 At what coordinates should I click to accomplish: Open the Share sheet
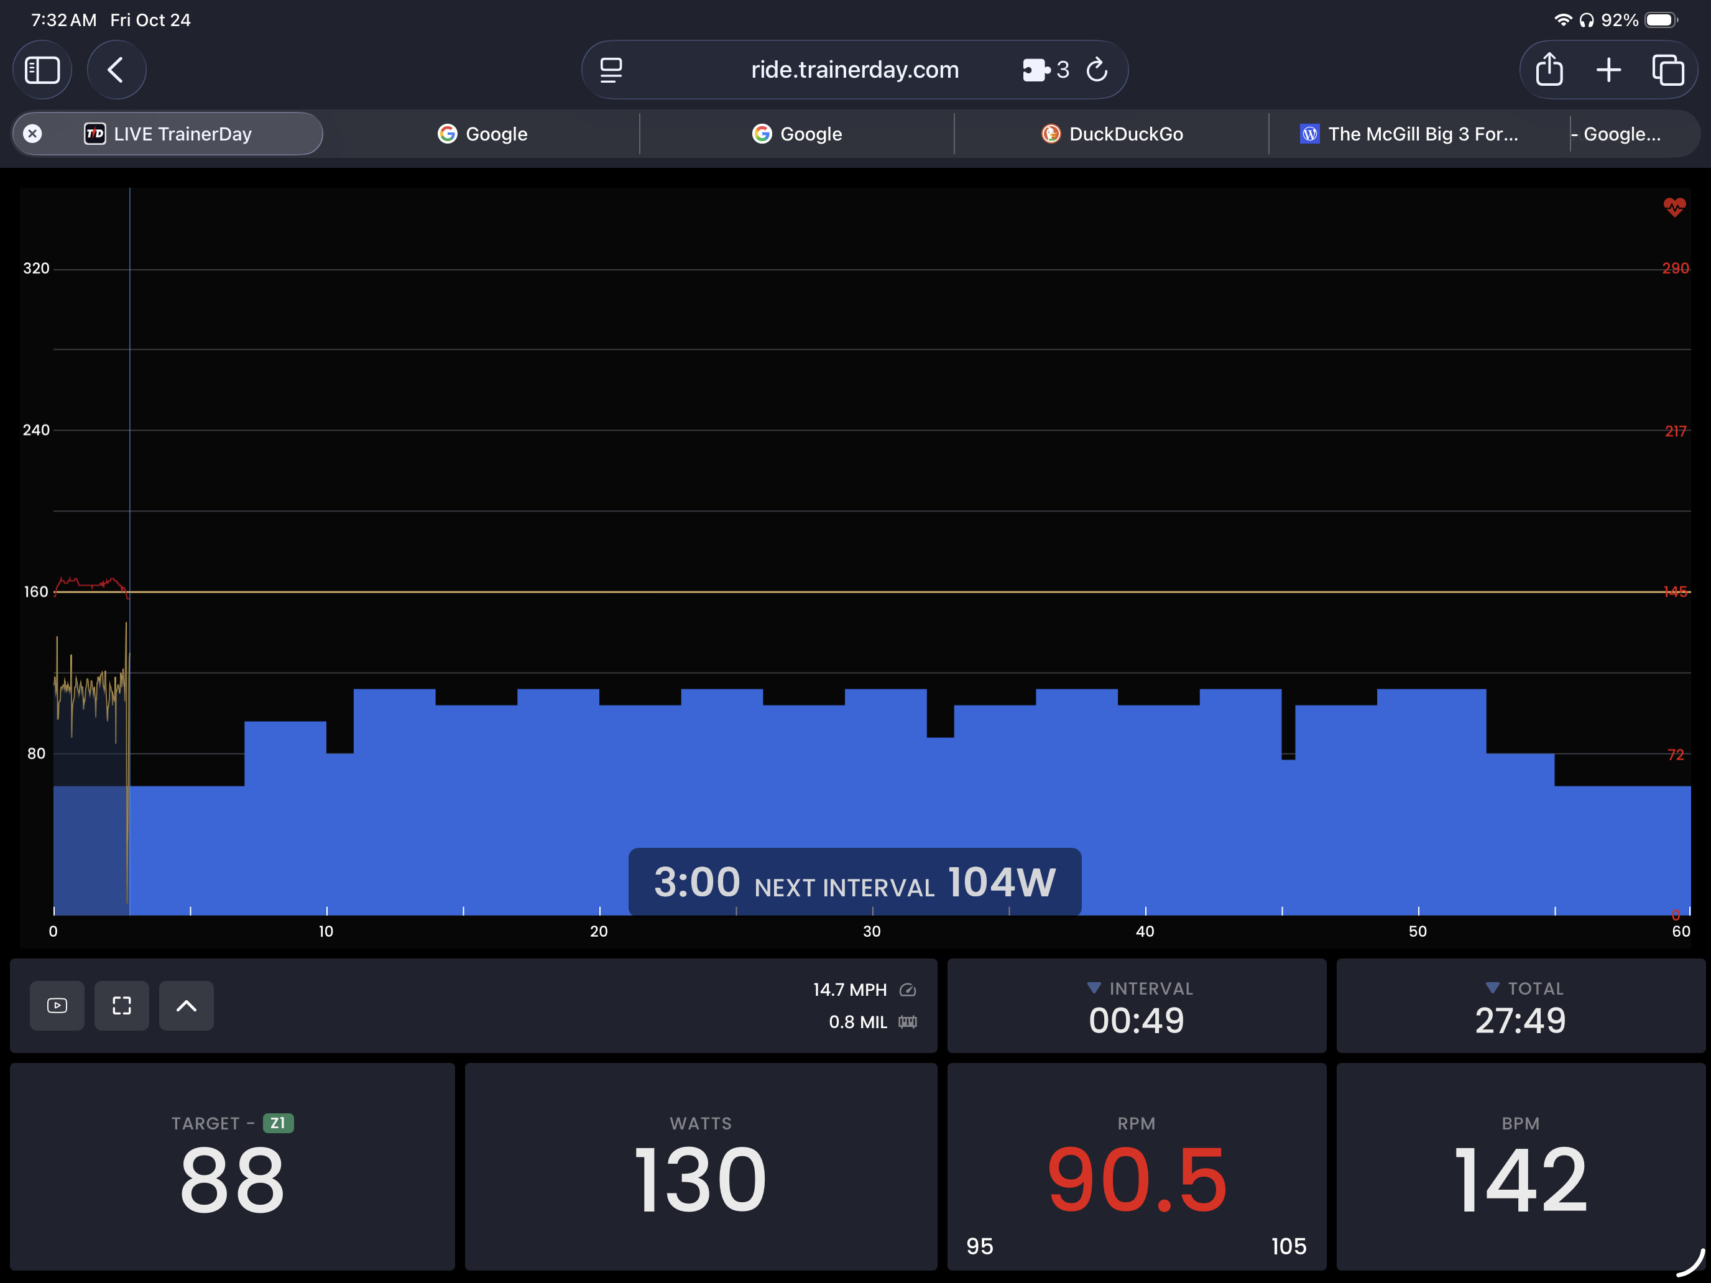(x=1549, y=70)
